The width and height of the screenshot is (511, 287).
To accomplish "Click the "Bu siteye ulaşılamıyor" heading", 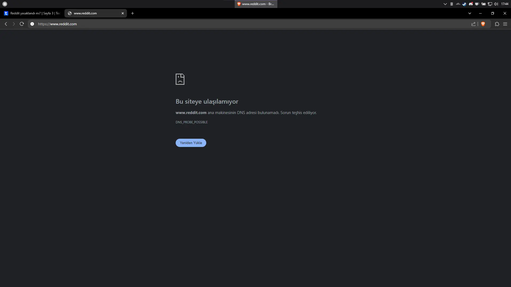I will coord(207,102).
